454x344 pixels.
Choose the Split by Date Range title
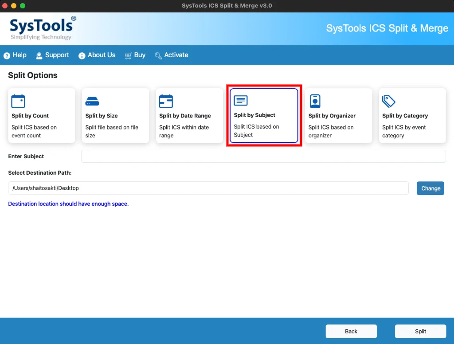pos(185,116)
